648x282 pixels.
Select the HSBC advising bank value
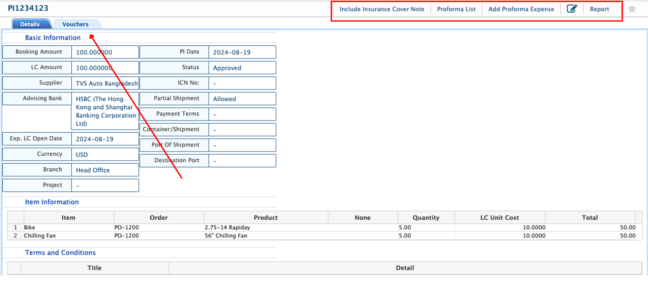[105, 111]
